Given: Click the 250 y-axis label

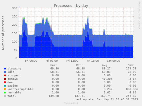Looking at the screenshot, I should (15, 17).
